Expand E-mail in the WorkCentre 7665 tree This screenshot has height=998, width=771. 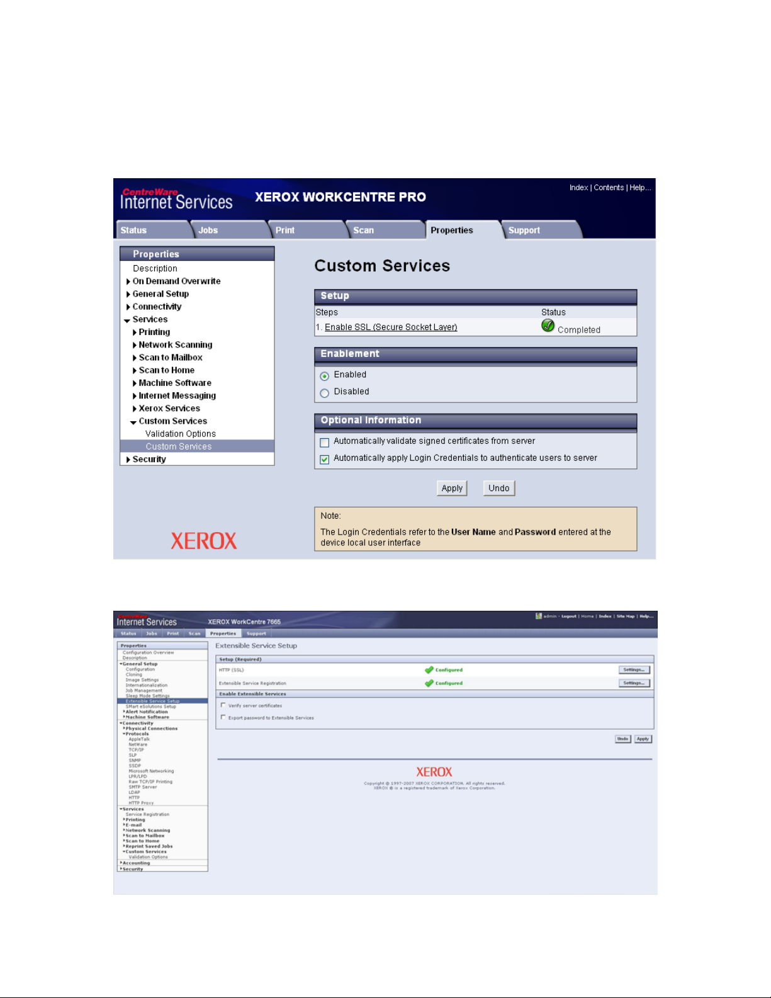[124, 825]
